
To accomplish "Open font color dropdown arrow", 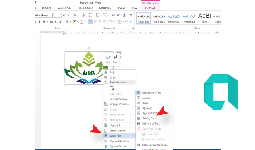I will [x=85, y=22].
